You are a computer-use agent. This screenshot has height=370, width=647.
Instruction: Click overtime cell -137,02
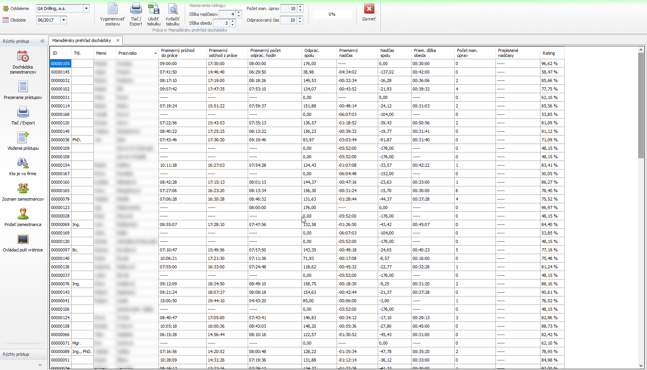point(395,72)
